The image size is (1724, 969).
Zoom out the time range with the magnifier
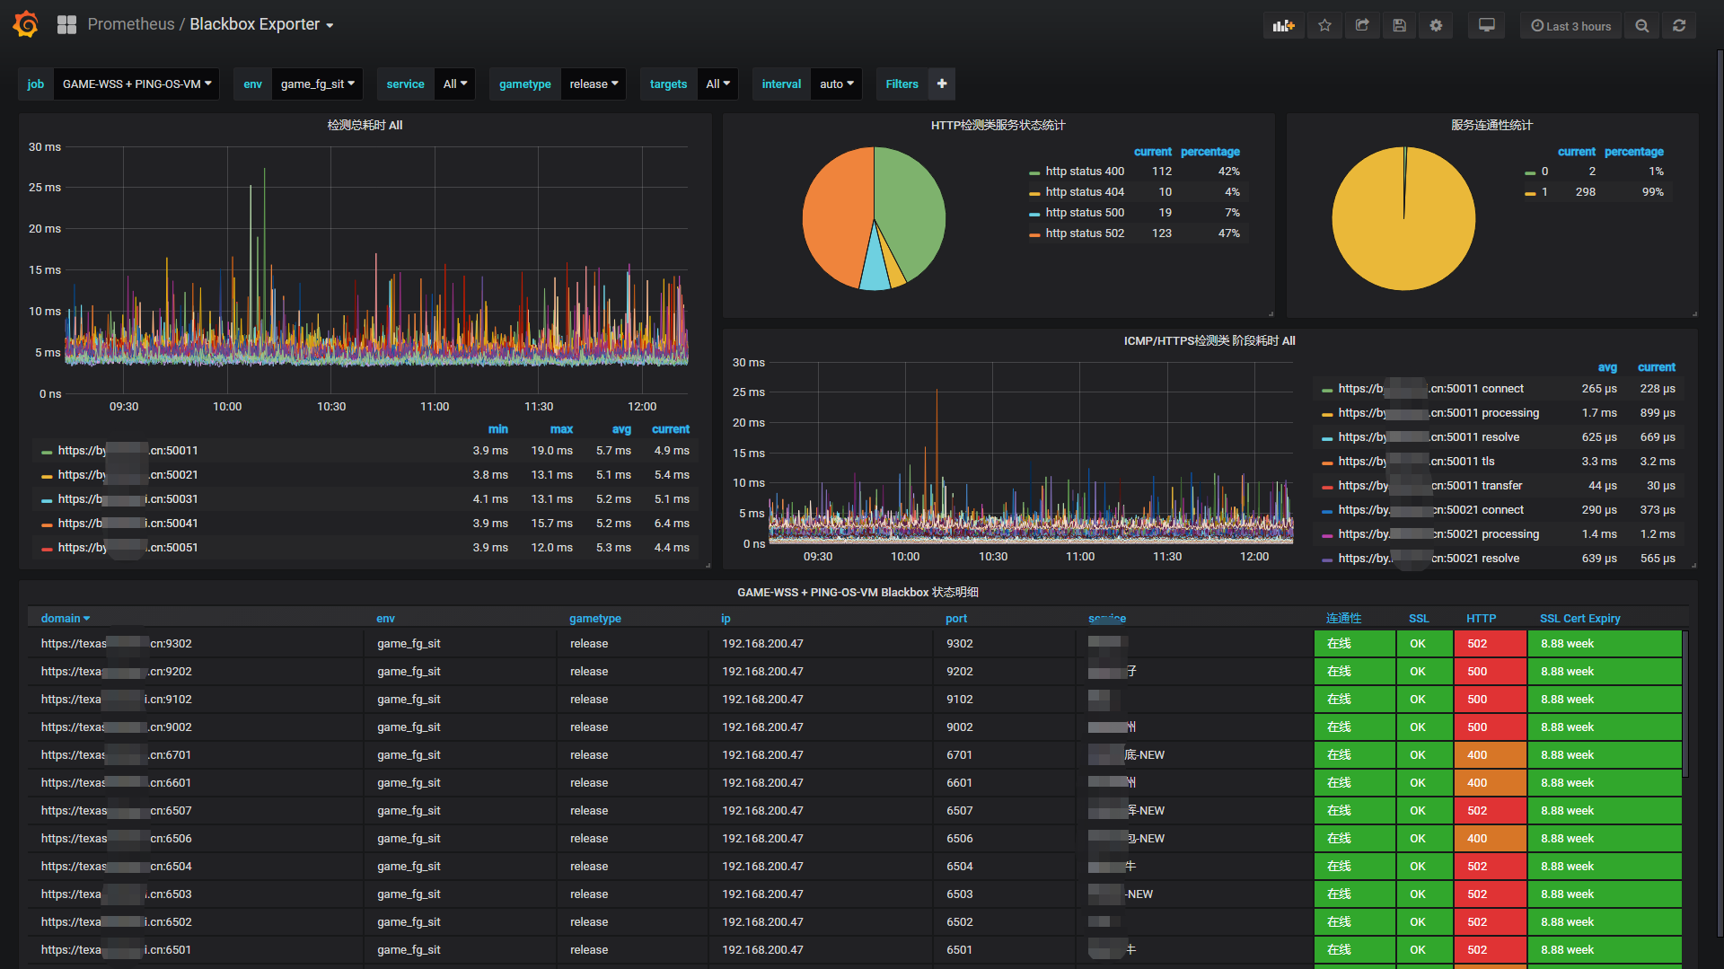(x=1641, y=26)
